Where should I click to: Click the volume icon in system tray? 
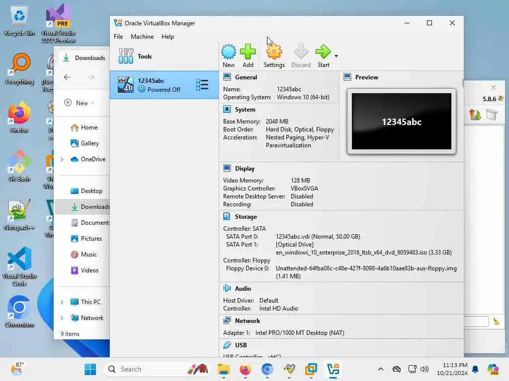[x=424, y=369]
